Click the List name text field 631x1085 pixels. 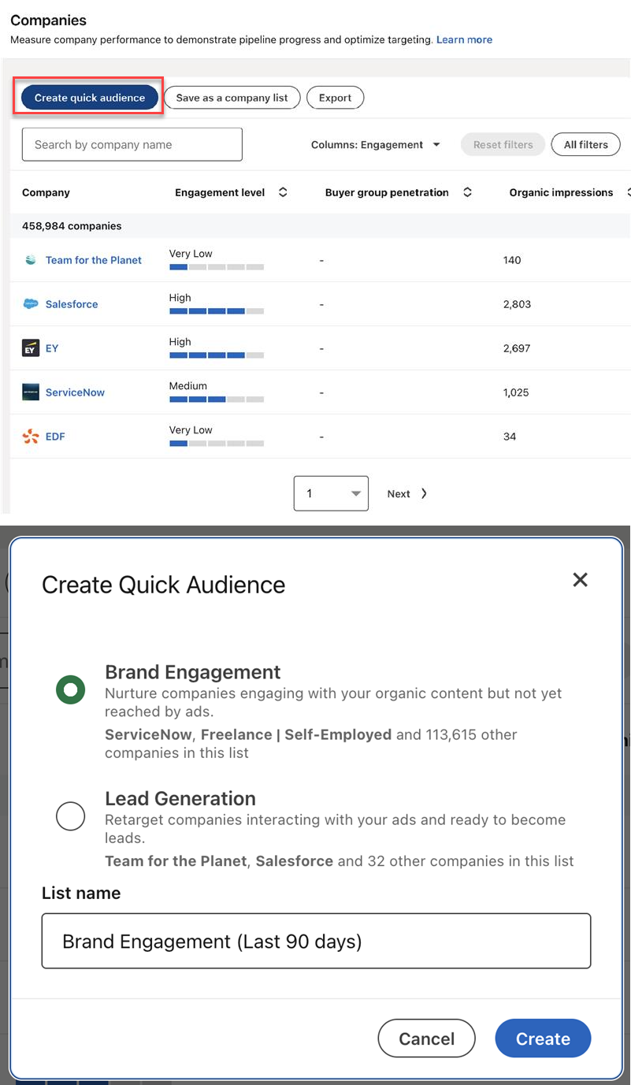[316, 941]
